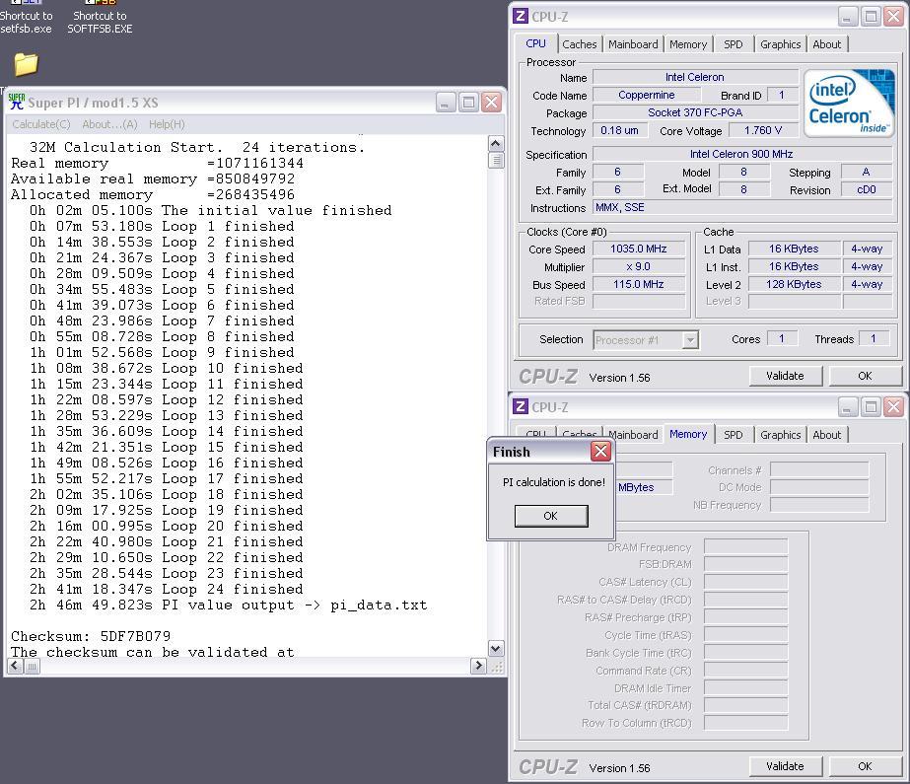Click the Name field showing Intel Celeron
Viewport: 910px width, 784px height.
[x=695, y=77]
